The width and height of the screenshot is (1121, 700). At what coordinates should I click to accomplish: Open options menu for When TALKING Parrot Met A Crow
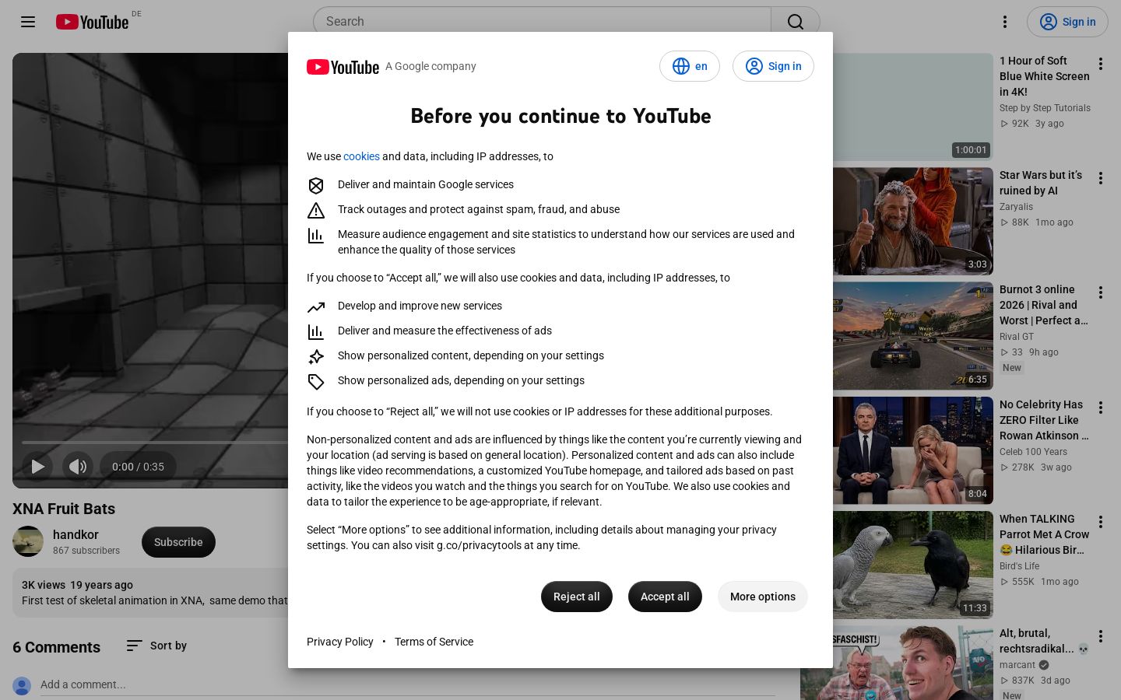pyautogui.click(x=1101, y=522)
